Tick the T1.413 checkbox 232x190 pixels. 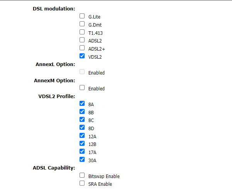coord(82,32)
